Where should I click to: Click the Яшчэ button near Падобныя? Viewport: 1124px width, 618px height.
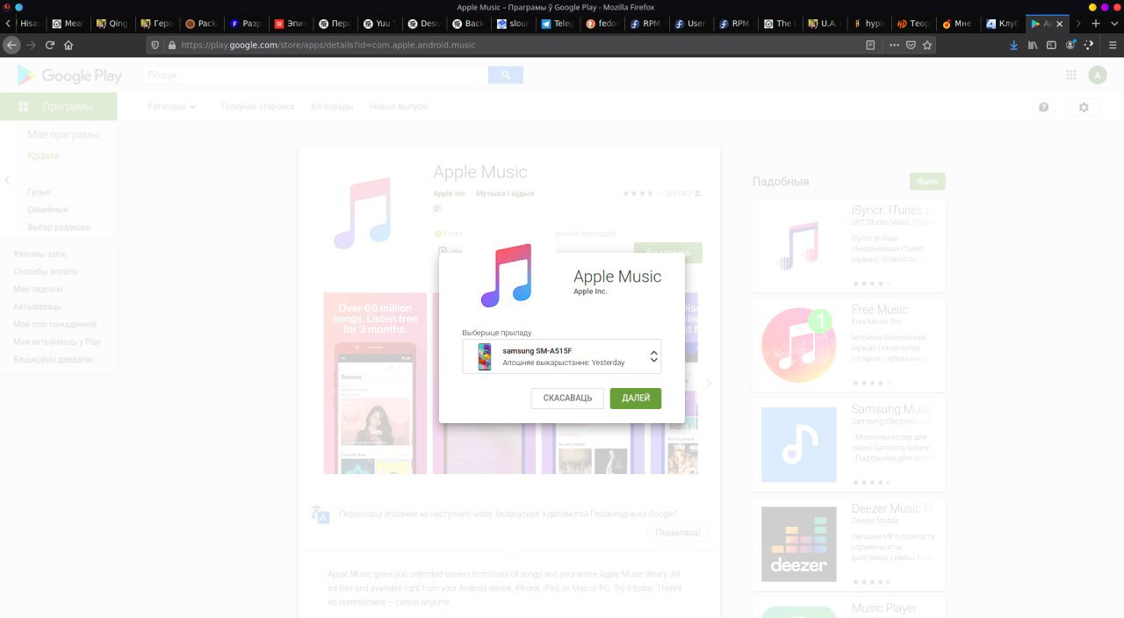tap(927, 182)
